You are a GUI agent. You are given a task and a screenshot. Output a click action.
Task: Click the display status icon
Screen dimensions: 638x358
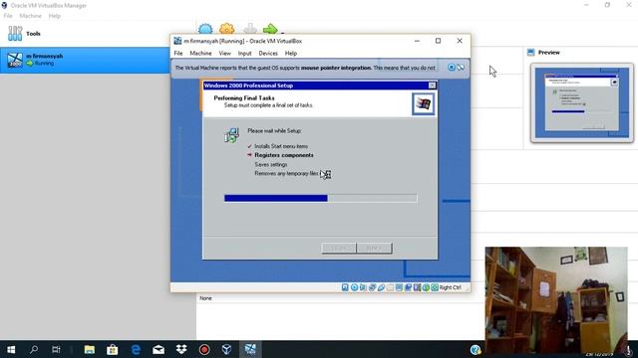[x=399, y=287]
